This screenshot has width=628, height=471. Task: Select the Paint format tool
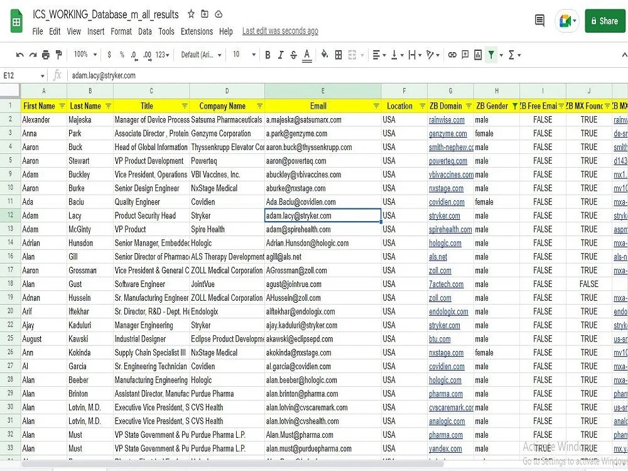(x=58, y=55)
